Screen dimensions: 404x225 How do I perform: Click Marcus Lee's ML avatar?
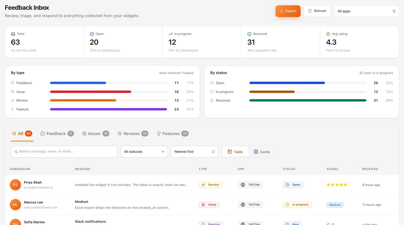[15, 205]
